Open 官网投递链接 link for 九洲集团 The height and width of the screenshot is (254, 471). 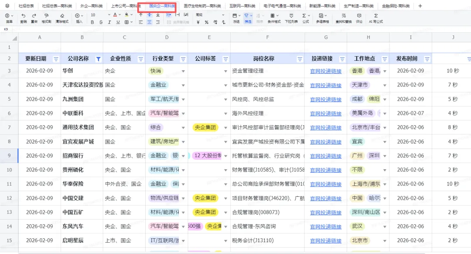[326, 100]
